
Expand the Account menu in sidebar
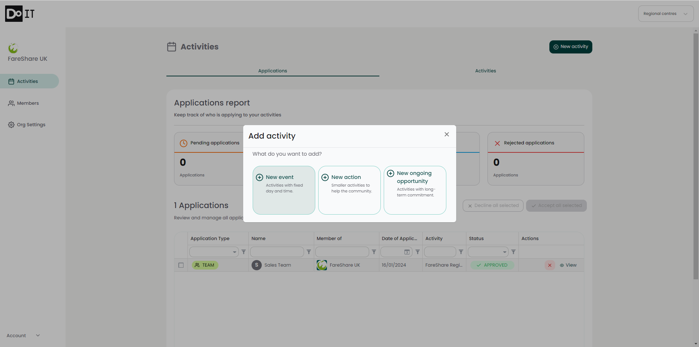(23, 335)
